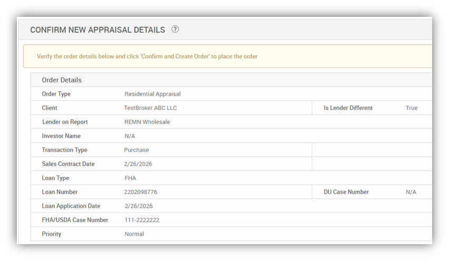This screenshot has height=261, width=449.
Task: Click the Purchase transaction type value
Action: pyautogui.click(x=136, y=150)
